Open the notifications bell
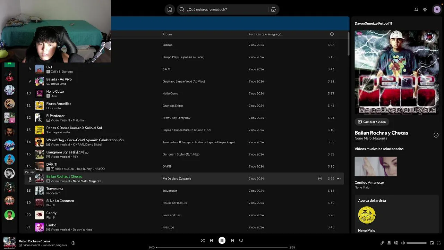Screen dimensions: 444x250 416,9
